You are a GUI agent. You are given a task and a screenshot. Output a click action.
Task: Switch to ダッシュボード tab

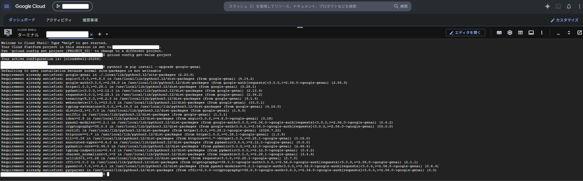click(22, 20)
